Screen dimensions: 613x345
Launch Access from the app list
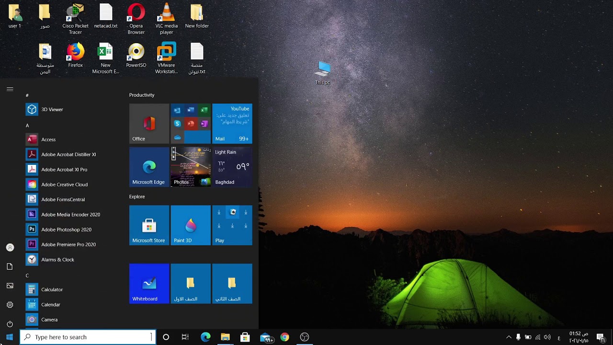tap(69, 139)
